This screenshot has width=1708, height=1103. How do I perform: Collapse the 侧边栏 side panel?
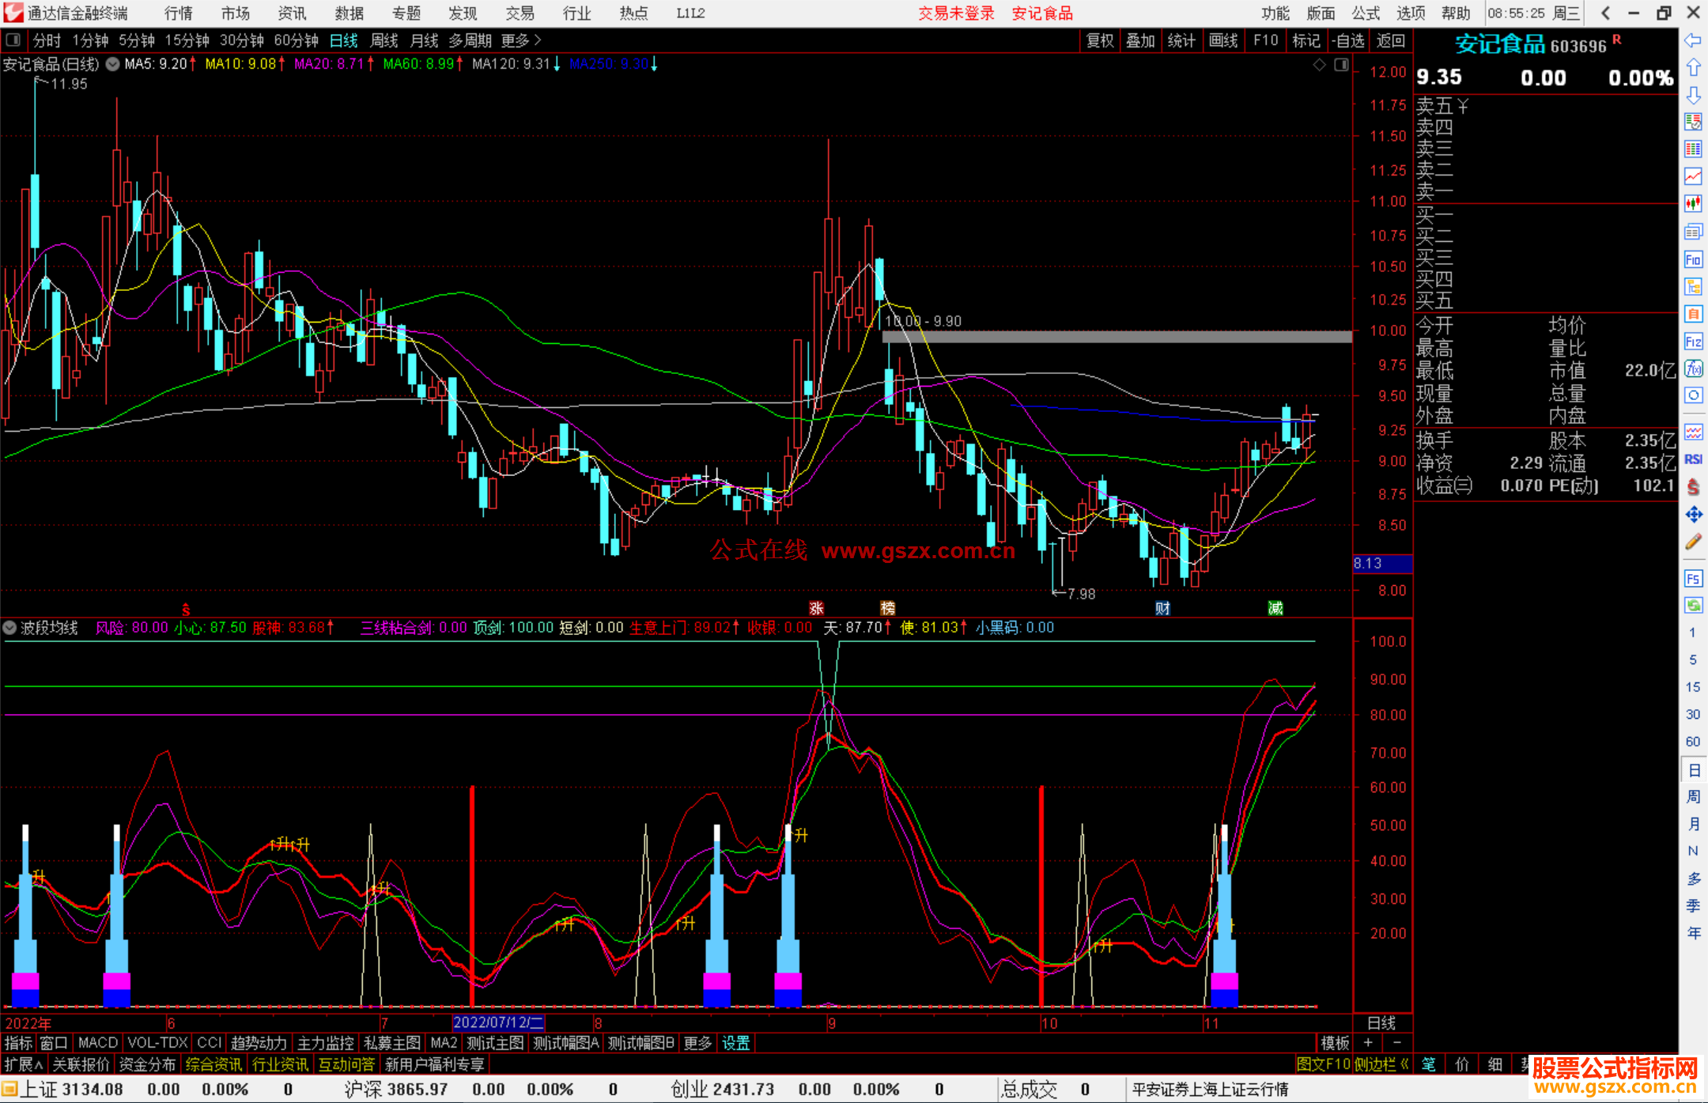click(1381, 1064)
